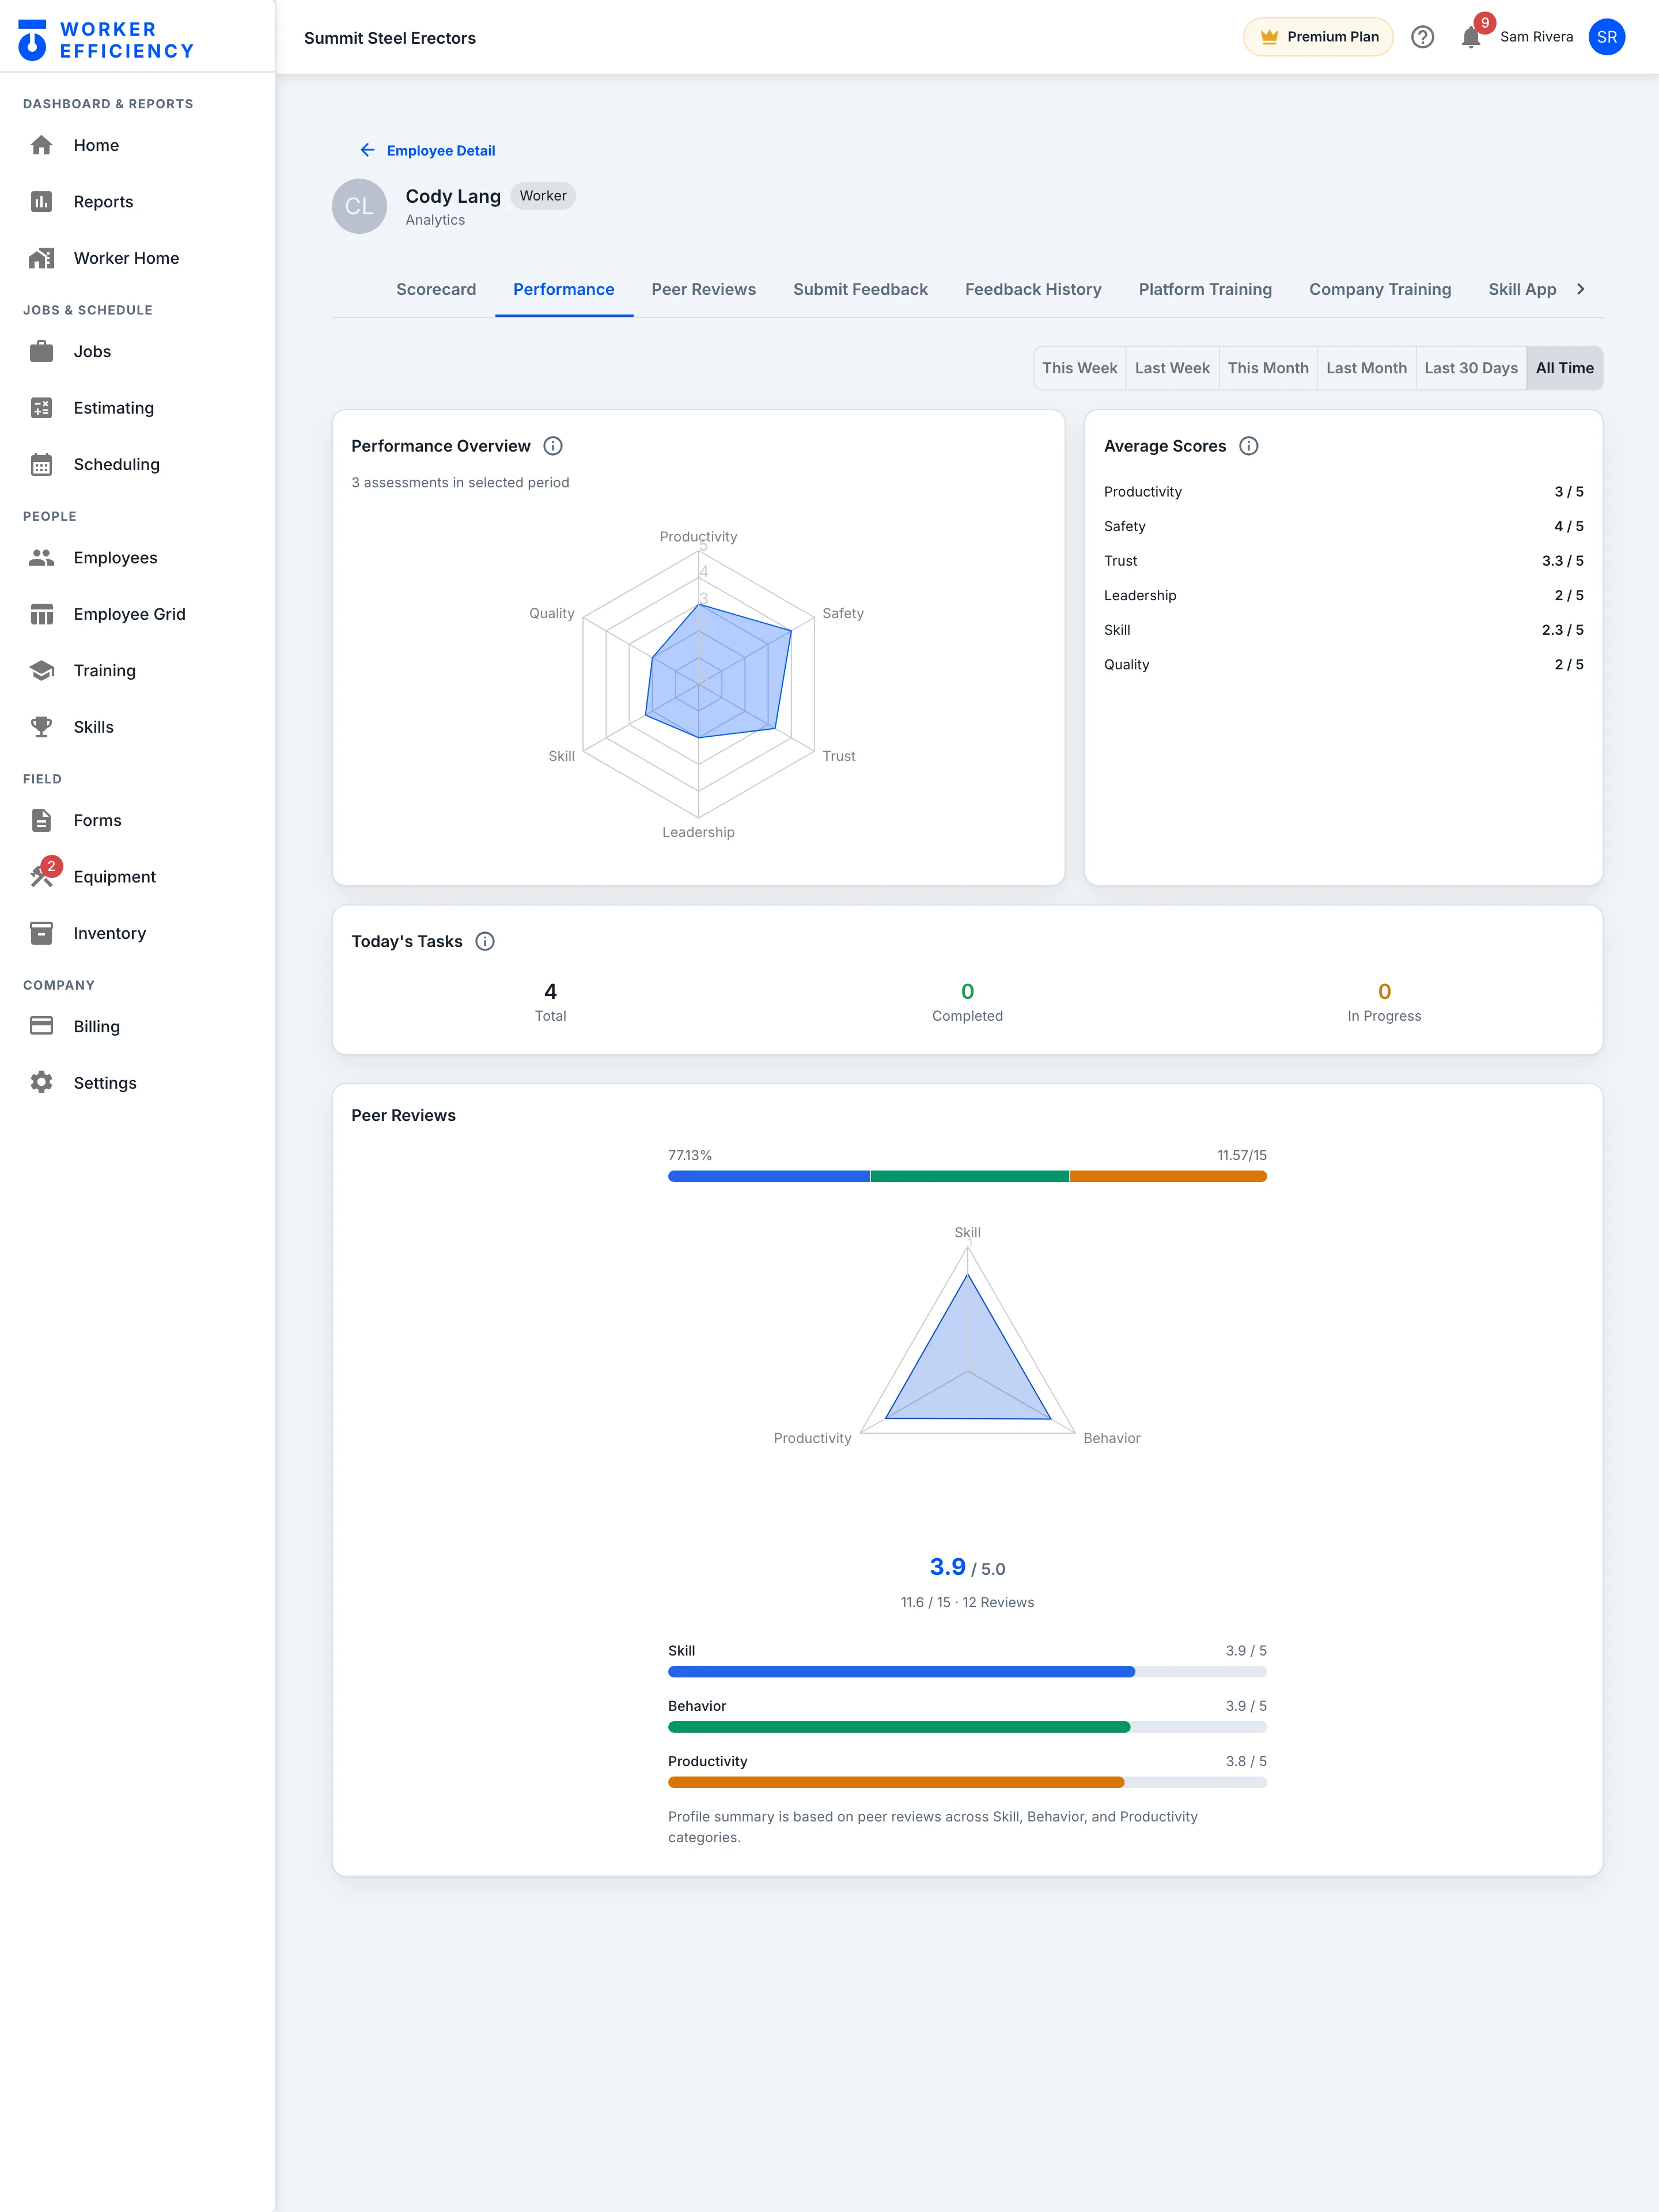Switch to the Scorecard tab
Image resolution: width=1659 pixels, height=2212 pixels.
(436, 289)
